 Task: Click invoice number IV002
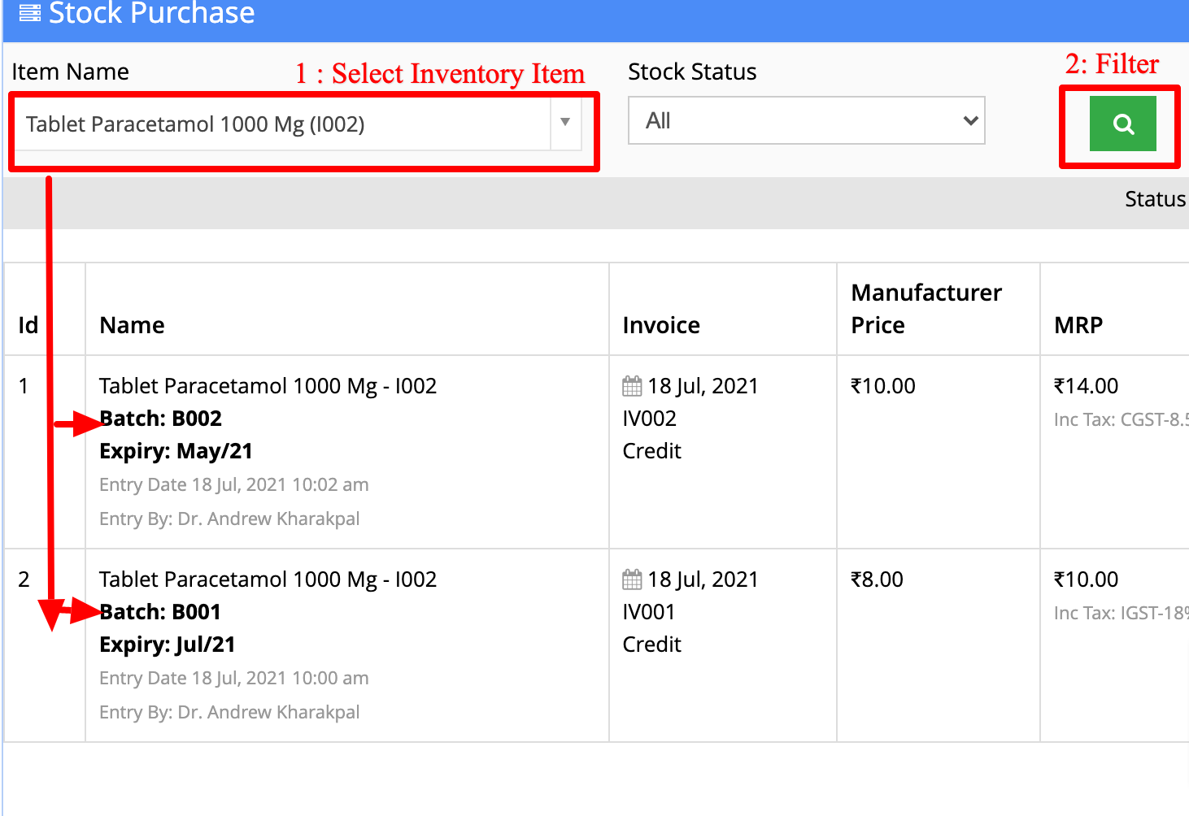(x=649, y=419)
